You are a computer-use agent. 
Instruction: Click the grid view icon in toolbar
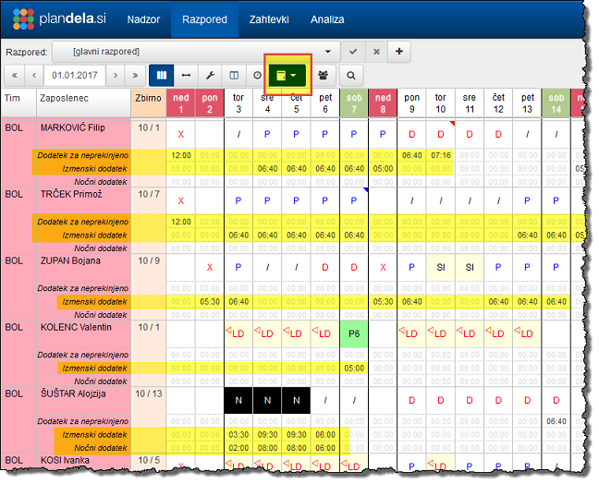tap(162, 75)
